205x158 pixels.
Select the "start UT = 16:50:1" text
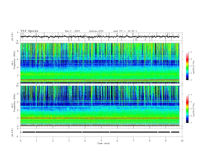point(125,31)
